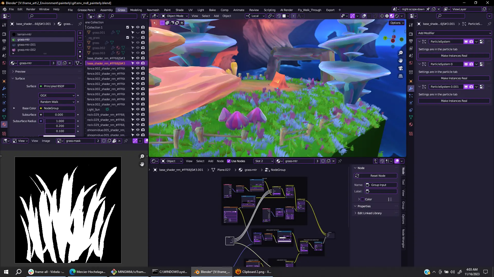This screenshot has width=494, height=277.
Task: Toggle Use Nodes checkbox
Action: [x=228, y=161]
